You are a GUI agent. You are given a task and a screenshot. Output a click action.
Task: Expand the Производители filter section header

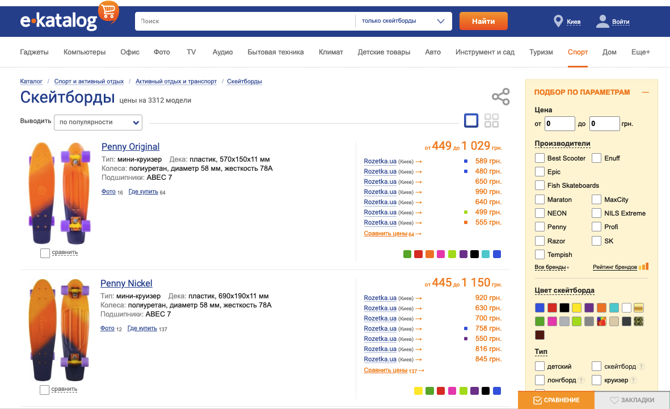coord(562,144)
